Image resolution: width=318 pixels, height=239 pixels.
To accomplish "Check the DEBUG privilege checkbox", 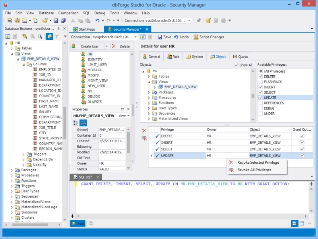I will tap(261, 108).
